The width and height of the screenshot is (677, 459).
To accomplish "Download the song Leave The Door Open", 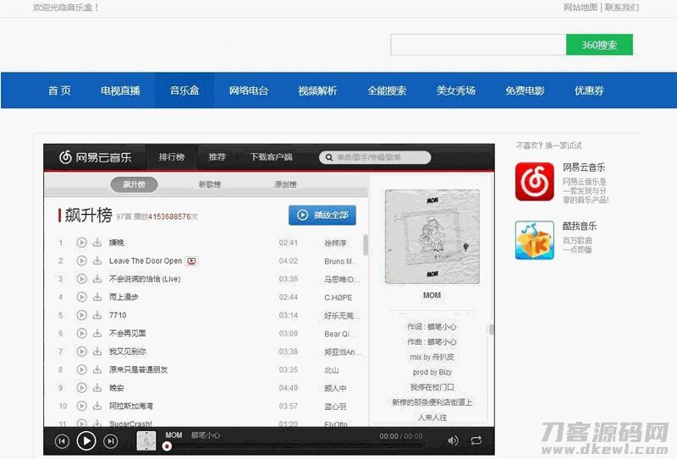I will (x=97, y=261).
